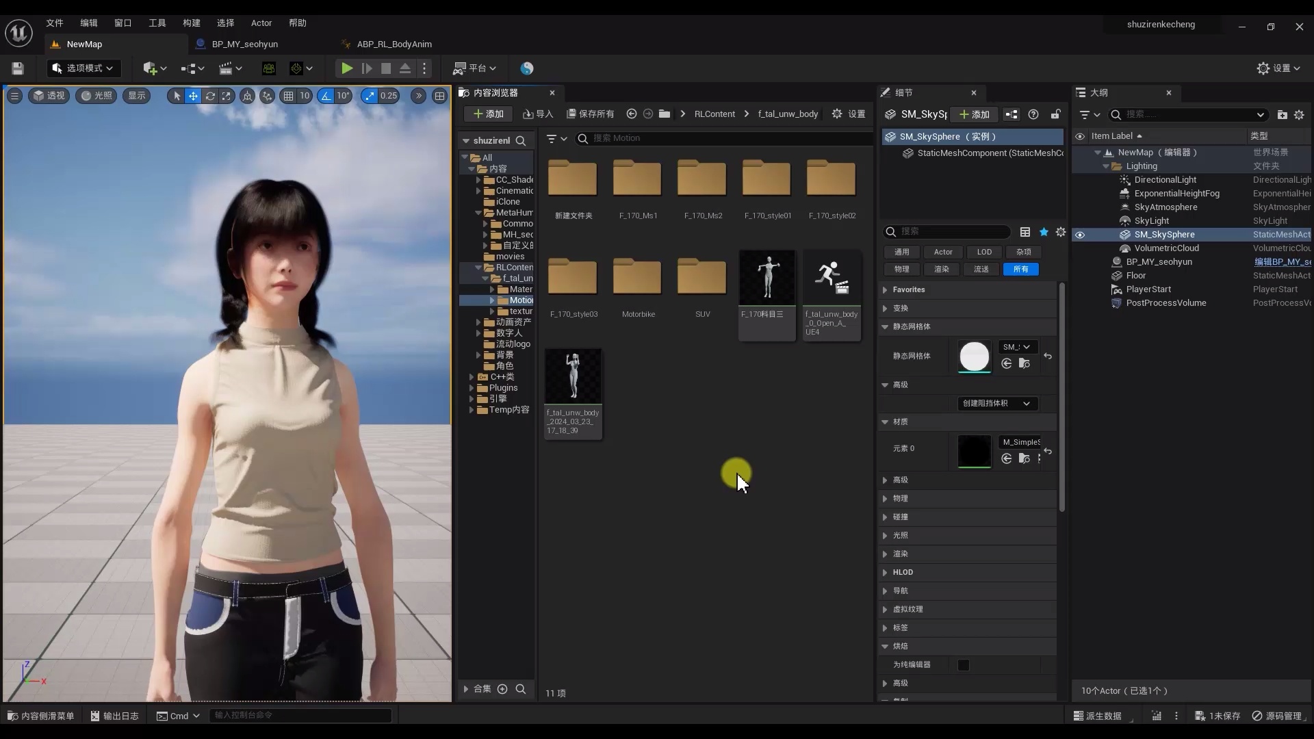The width and height of the screenshot is (1314, 739).
Task: Toggle rotation angle snapping
Action: coord(326,96)
